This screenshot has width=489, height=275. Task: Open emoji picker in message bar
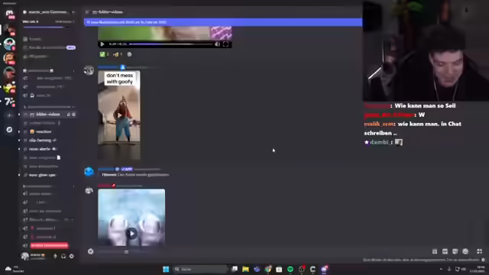(465, 251)
